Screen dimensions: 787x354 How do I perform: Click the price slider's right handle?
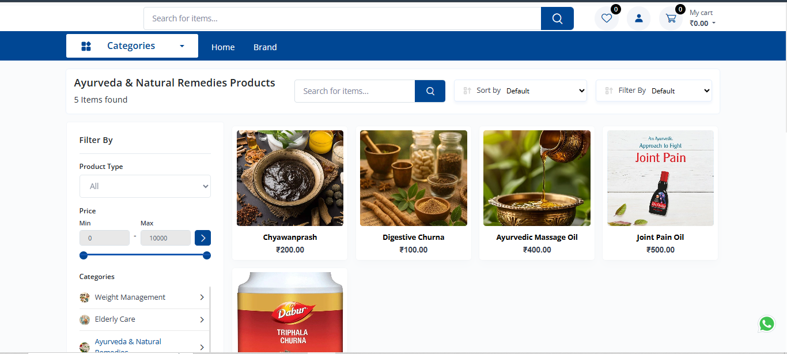pos(207,255)
